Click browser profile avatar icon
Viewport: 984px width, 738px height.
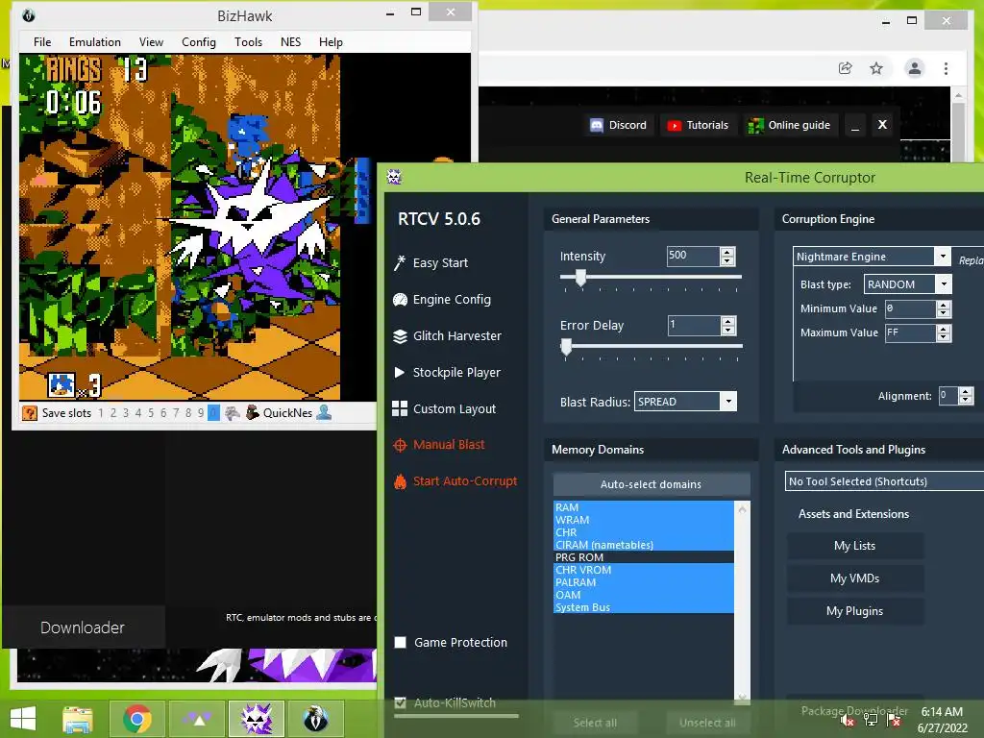click(915, 68)
